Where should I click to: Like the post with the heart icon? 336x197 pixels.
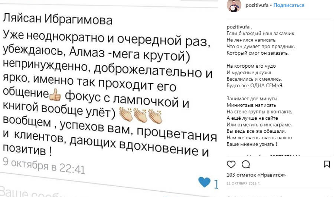231,164
